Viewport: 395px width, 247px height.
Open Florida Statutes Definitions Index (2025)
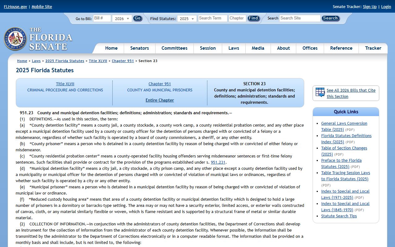pyautogui.click(x=346, y=139)
